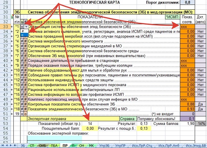Switch to the П sheet tab
This screenshot has height=148, width=207.
click(73, 146)
